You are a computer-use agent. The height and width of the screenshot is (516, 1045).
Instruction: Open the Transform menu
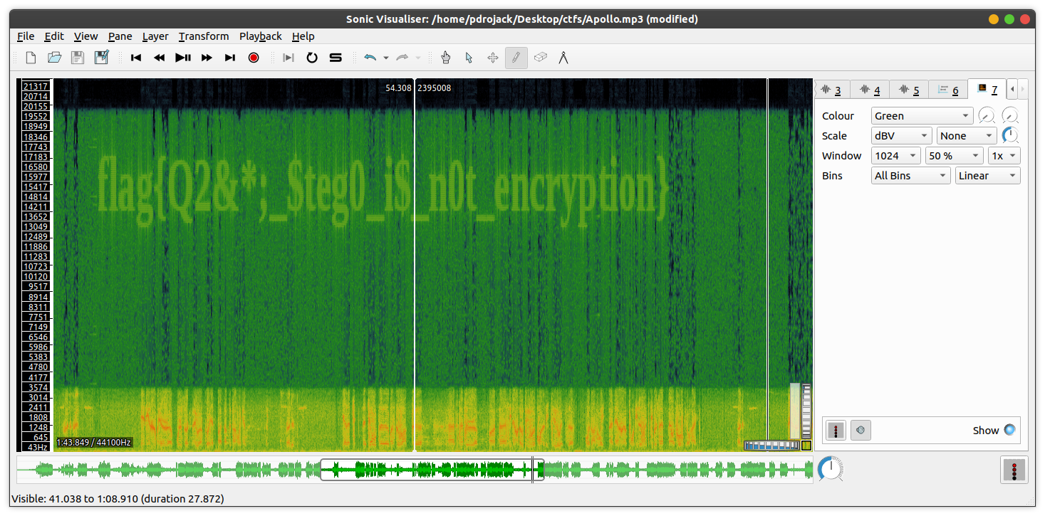coord(204,36)
